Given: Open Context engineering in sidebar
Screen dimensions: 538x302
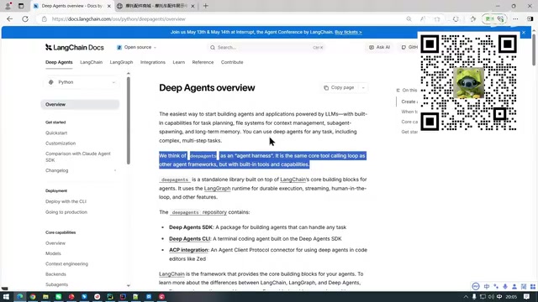Looking at the screenshot, I should point(66,264).
